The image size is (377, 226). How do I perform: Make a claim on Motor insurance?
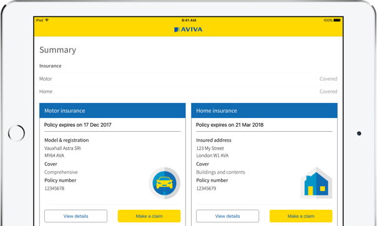[149, 216]
